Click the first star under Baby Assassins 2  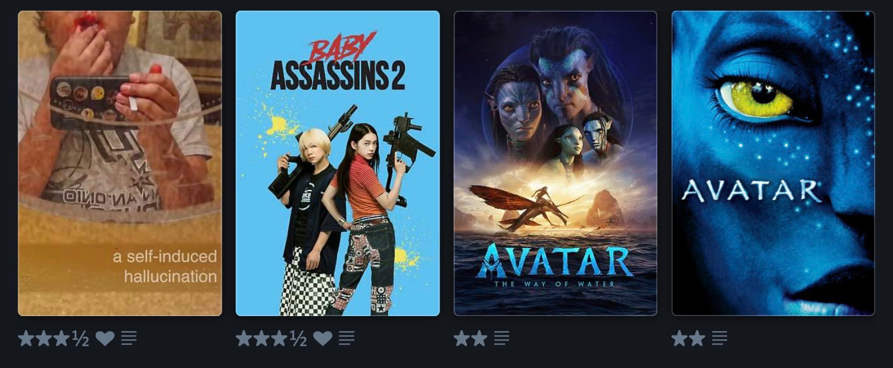point(244,338)
